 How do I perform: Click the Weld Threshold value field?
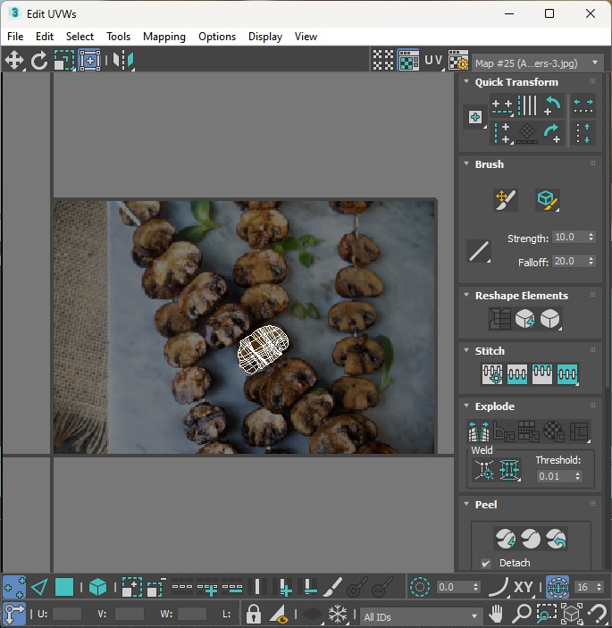[x=556, y=476]
